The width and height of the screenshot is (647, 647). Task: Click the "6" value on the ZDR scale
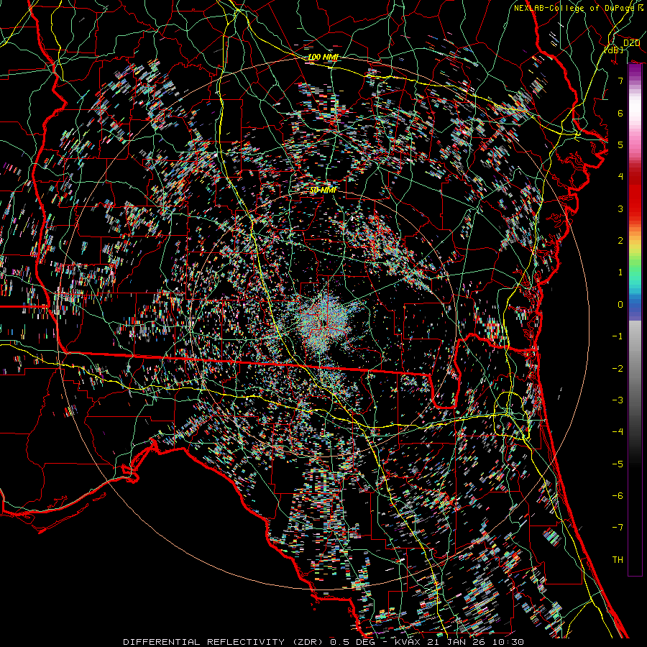click(x=620, y=113)
